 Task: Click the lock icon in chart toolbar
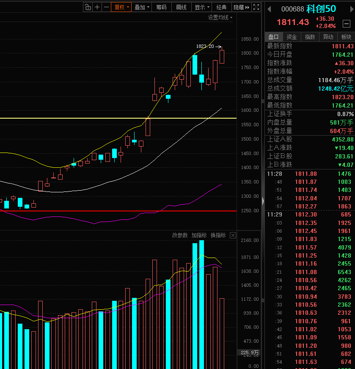tap(88, 7)
